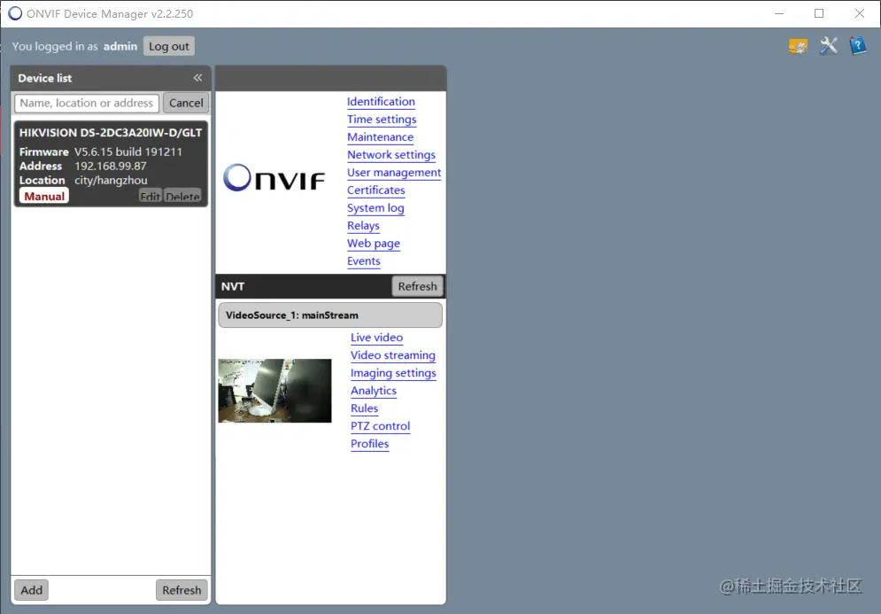Screen dimensions: 881x614
Task: Close the ONVIF Device Manager window
Action: [859, 13]
